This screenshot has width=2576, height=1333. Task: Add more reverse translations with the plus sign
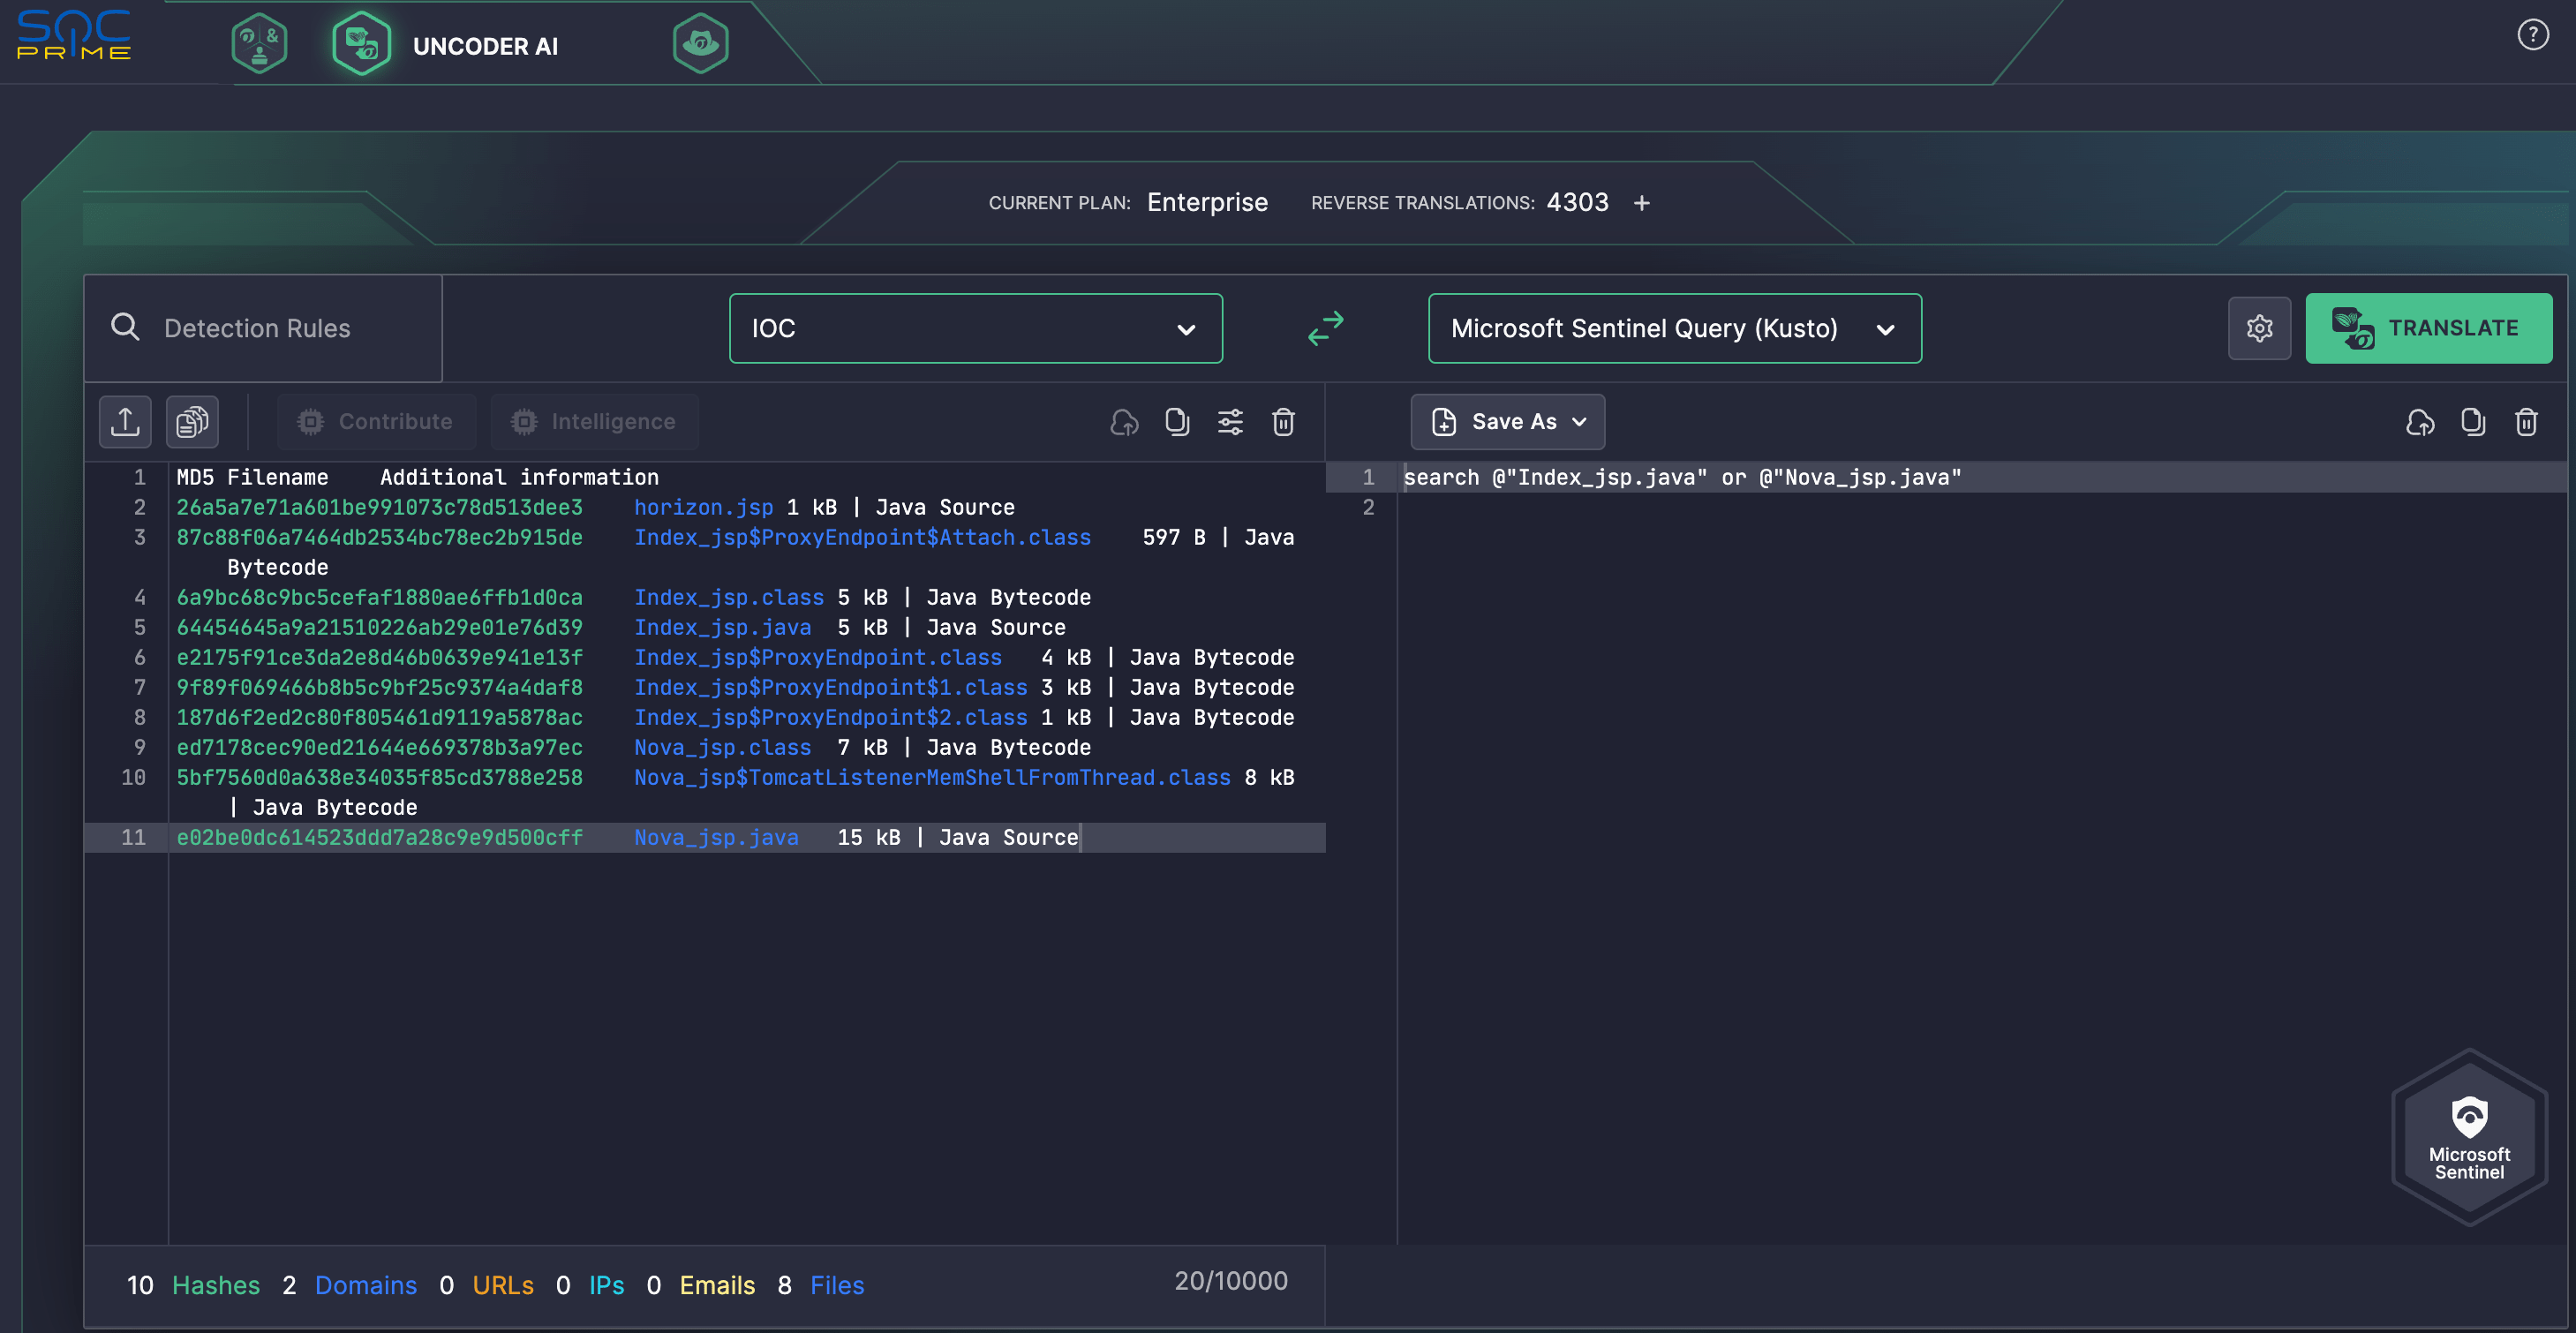(x=1642, y=203)
